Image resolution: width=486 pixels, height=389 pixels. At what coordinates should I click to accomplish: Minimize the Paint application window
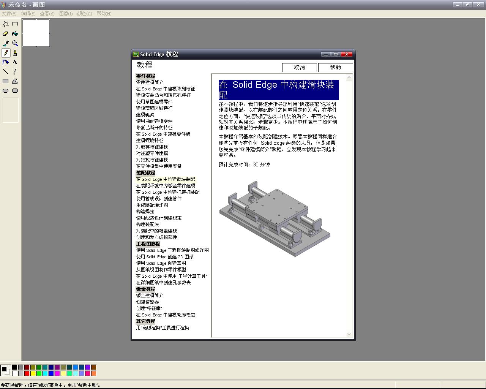pyautogui.click(x=458, y=5)
